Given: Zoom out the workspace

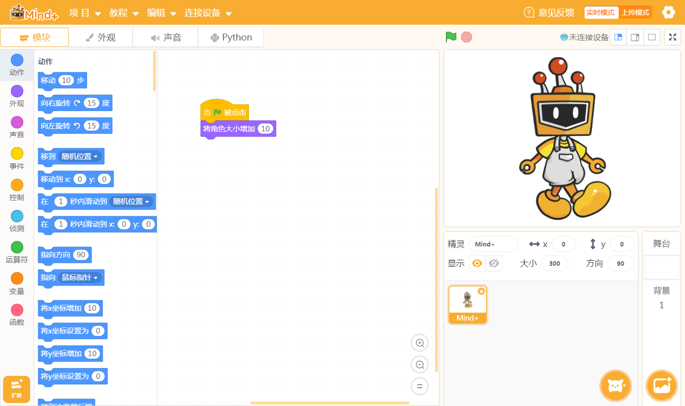Looking at the screenshot, I should point(420,365).
